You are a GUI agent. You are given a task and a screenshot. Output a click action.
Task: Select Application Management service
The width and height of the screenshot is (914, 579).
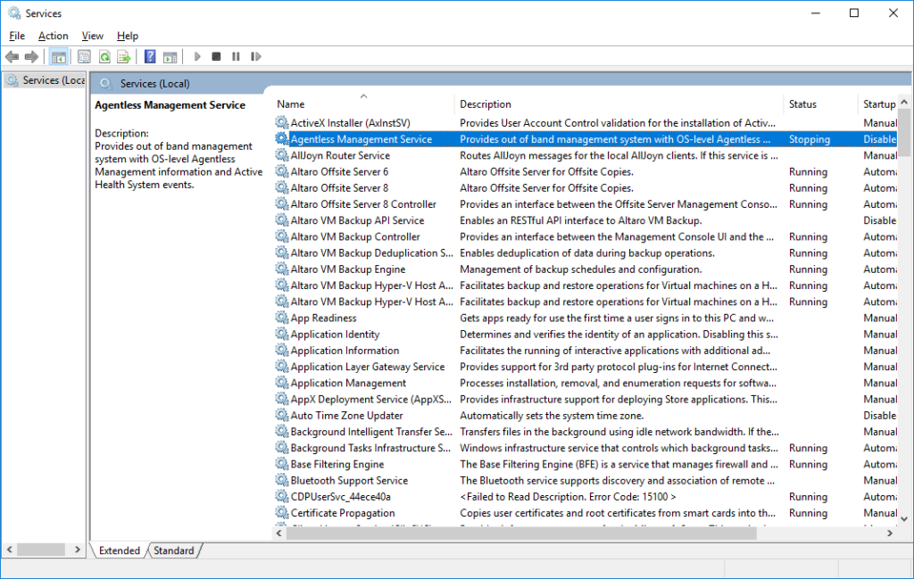pos(586,383)
